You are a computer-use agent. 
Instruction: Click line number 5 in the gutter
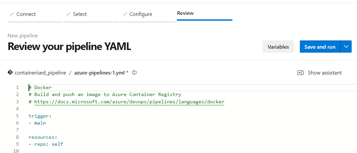point(17,116)
